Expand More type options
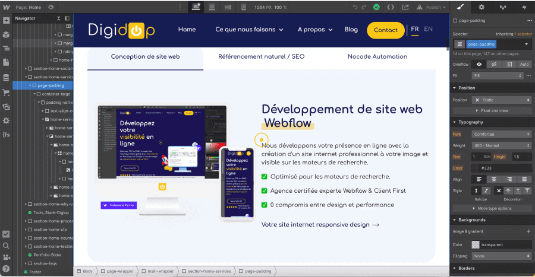Image resolution: width=535 pixels, height=277 pixels. pos(492,208)
